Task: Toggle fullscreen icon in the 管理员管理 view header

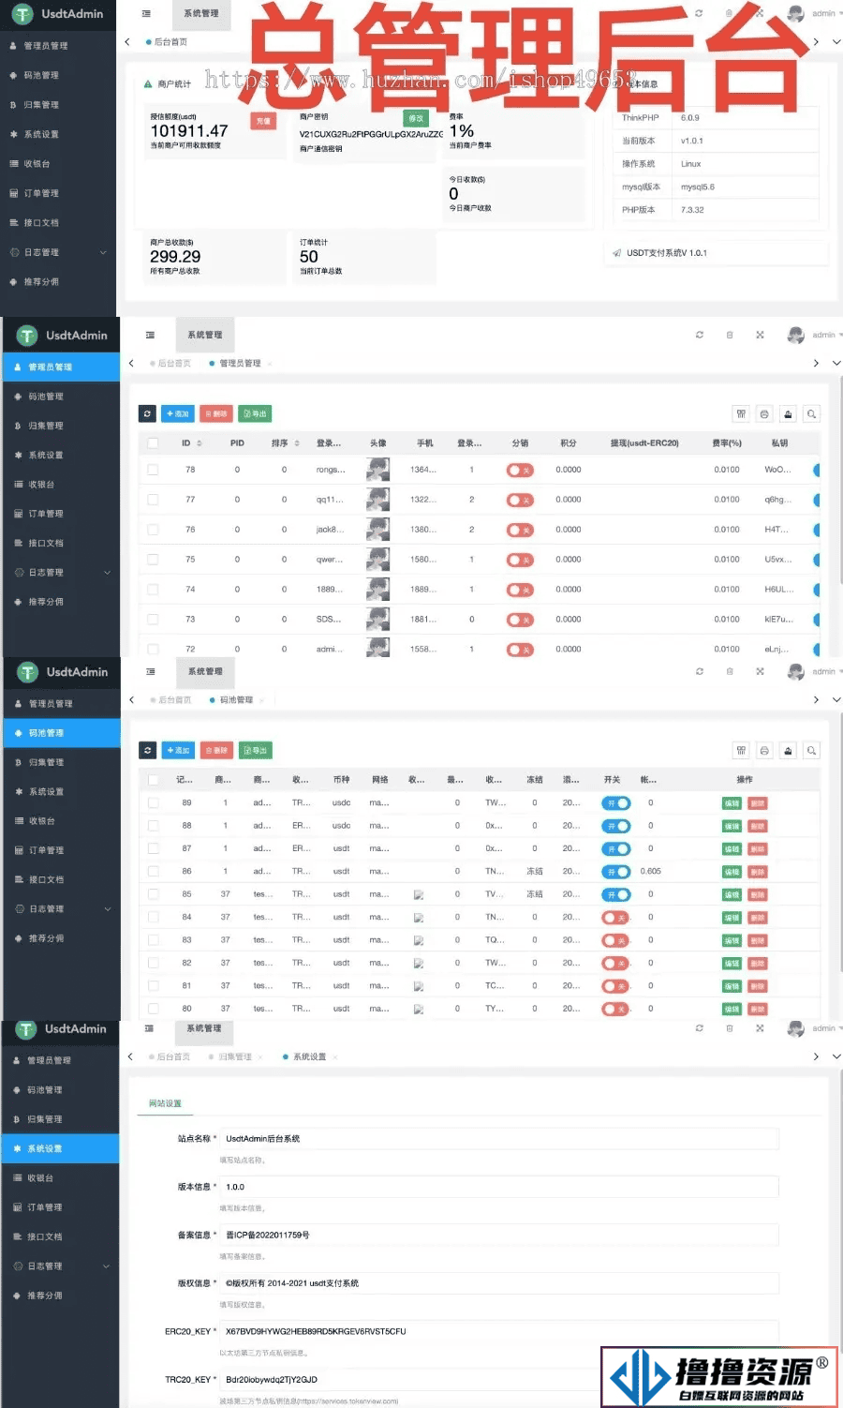Action: (760, 335)
